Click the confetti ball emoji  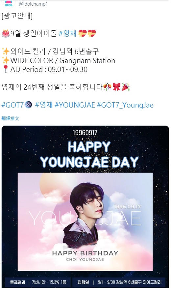click(107, 87)
